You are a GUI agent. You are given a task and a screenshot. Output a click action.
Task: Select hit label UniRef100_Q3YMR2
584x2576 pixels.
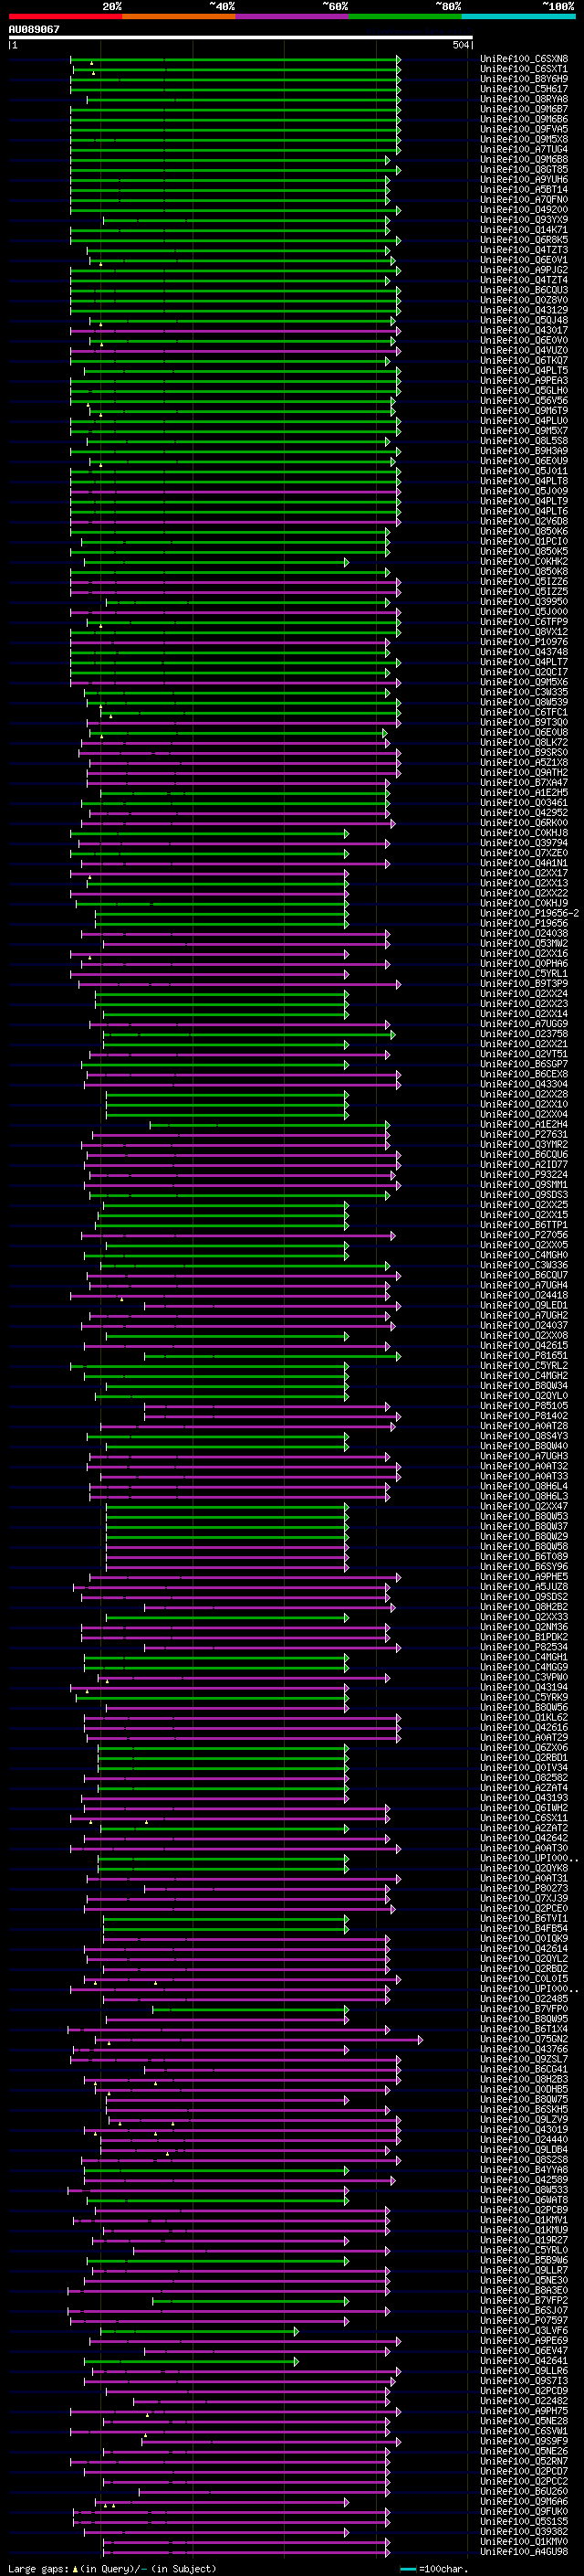click(524, 1145)
